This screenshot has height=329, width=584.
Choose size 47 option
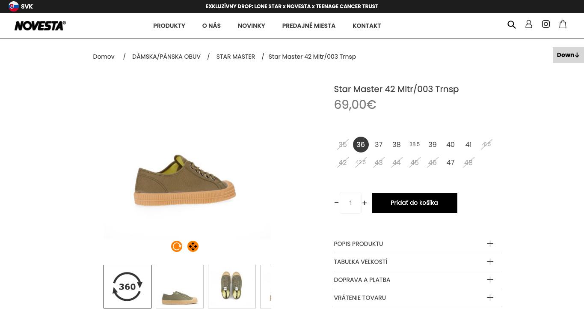451,163
